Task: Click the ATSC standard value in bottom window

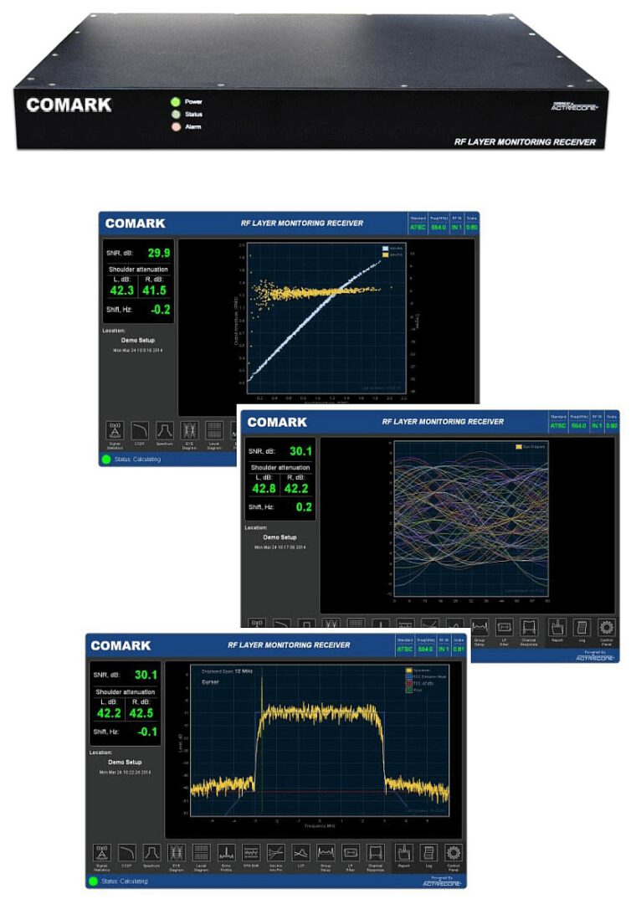Action: point(405,650)
